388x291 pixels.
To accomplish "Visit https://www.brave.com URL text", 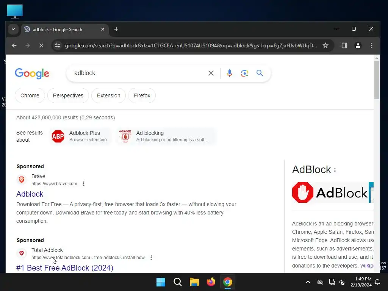I will 54,184.
